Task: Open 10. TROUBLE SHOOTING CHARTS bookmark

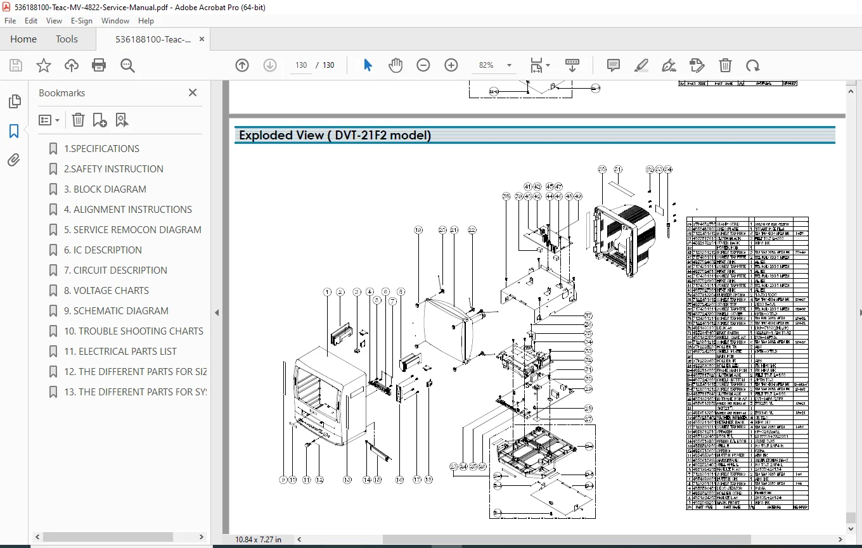Action: point(134,331)
